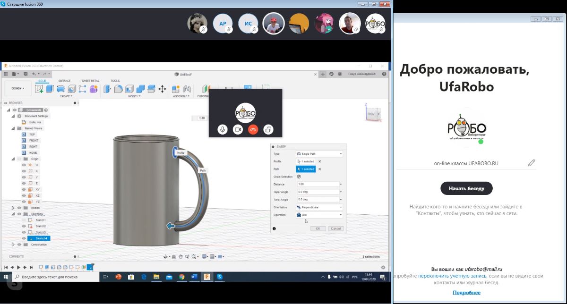This screenshot has width=567, height=304.
Task: Edit Skype profile status with pencil icon
Action: [x=532, y=163]
